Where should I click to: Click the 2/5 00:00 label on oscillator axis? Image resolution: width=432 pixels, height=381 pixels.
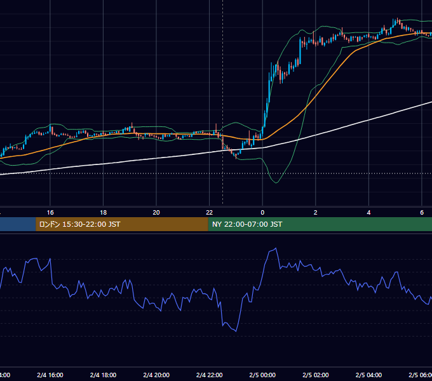click(x=262, y=375)
